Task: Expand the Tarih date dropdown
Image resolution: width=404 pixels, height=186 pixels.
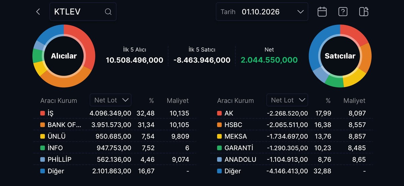Action: pyautogui.click(x=262, y=12)
